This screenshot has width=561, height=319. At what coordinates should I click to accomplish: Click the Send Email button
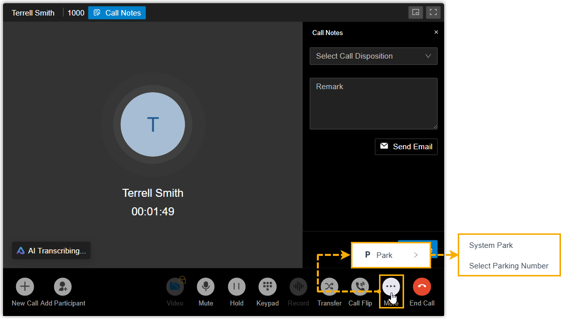coord(406,147)
